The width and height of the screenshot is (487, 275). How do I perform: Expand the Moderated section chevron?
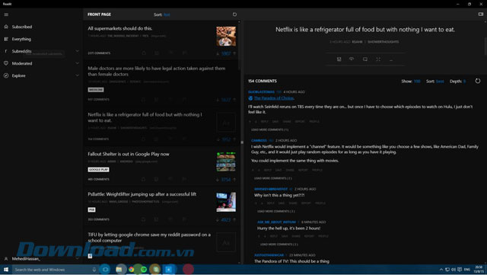[x=78, y=63]
